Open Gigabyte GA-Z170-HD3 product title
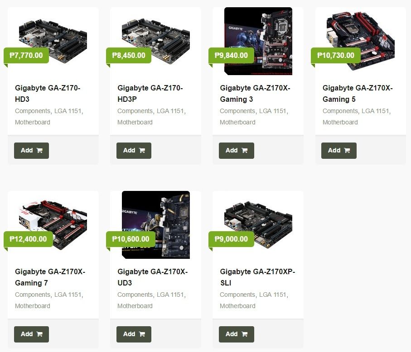This screenshot has height=352, width=411. pyautogui.click(x=48, y=94)
